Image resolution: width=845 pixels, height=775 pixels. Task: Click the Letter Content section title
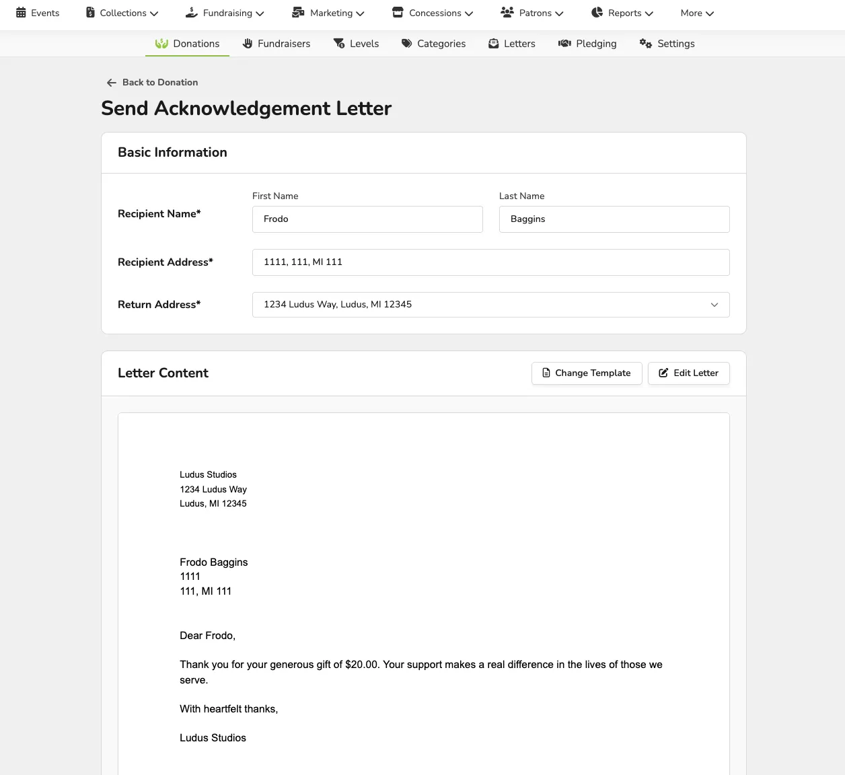pyautogui.click(x=163, y=373)
